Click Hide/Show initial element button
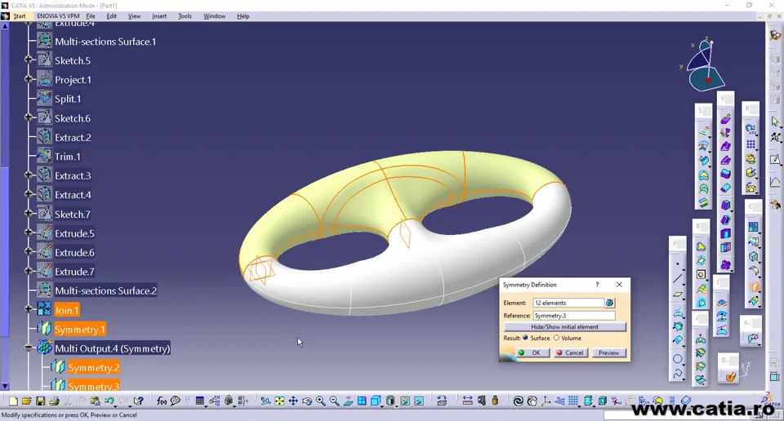The width and height of the screenshot is (784, 421). point(564,326)
